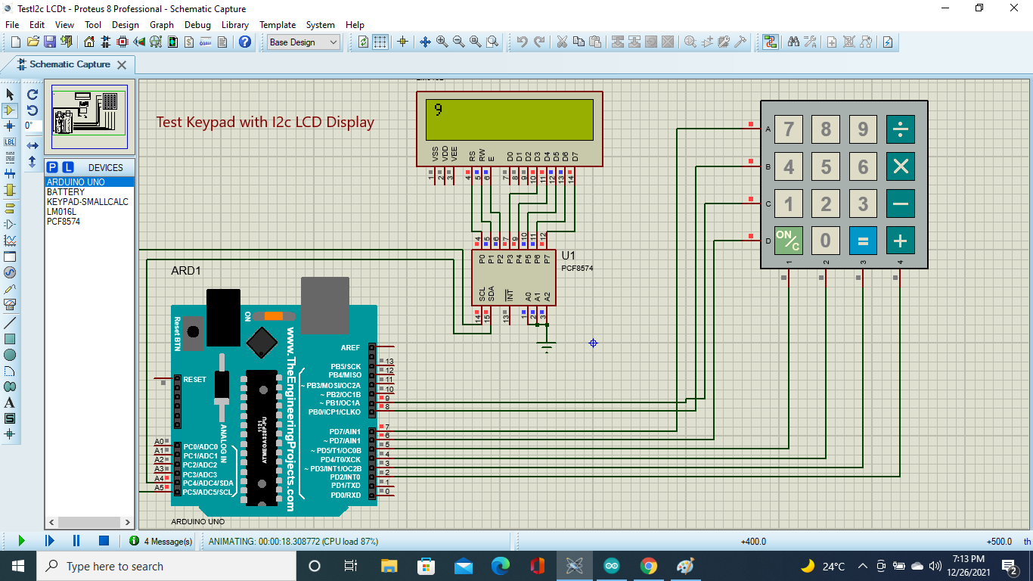Viewport: 1033px width, 581px height.
Task: Open the Base Design variant dropdown
Action: pos(304,42)
